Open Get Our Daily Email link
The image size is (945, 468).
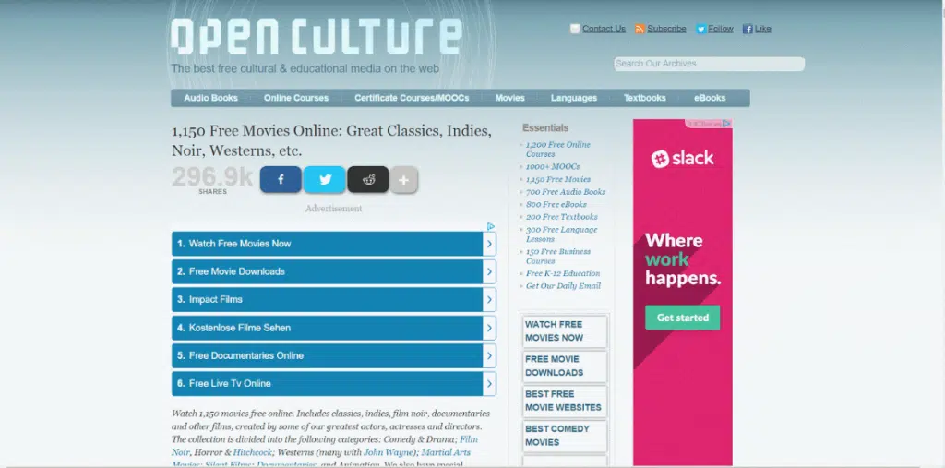tap(563, 286)
